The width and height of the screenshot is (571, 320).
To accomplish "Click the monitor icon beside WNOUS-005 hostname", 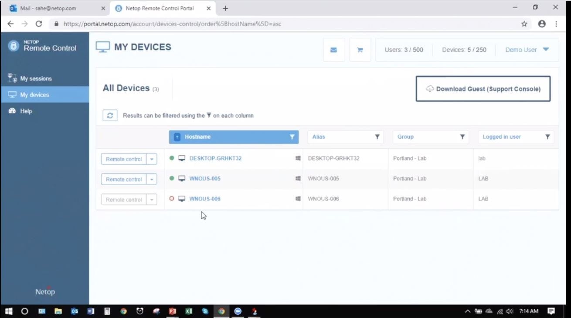I will (x=182, y=178).
